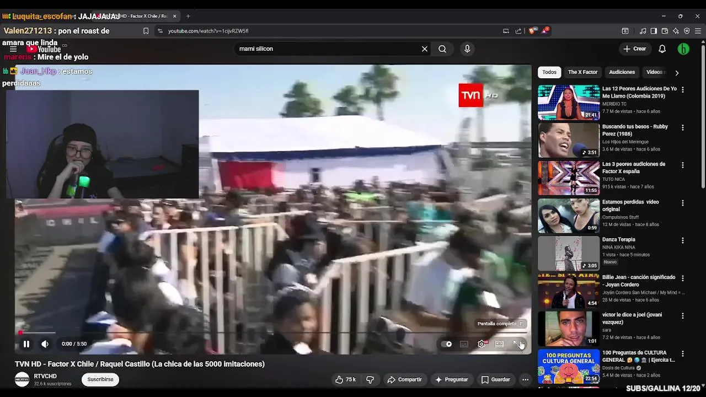Like the video with 75 k thumbs up
This screenshot has width=706, height=397.
(x=346, y=379)
